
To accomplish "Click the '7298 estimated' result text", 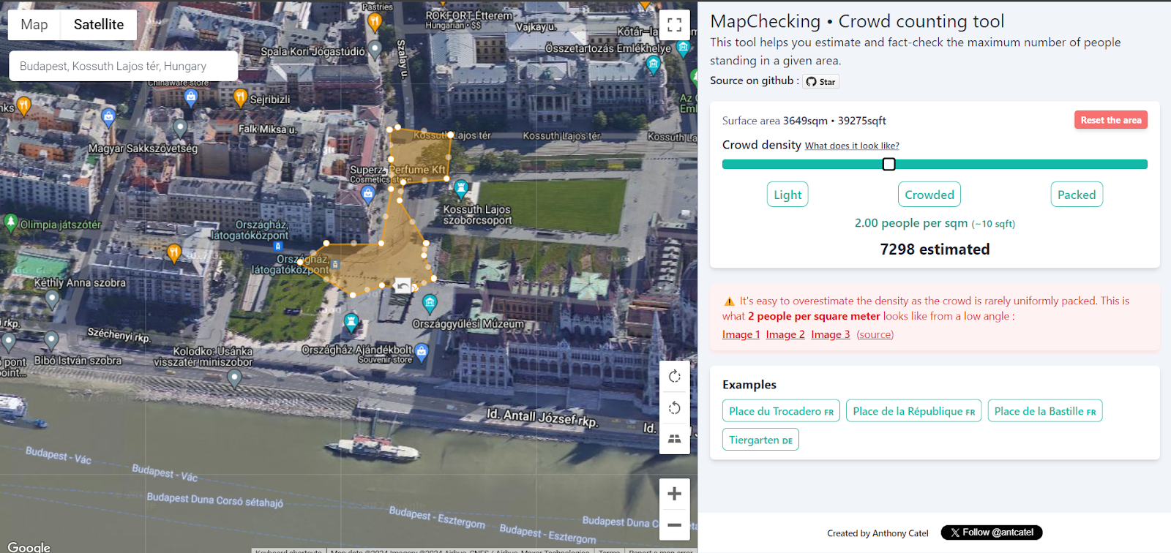I will click(x=935, y=249).
